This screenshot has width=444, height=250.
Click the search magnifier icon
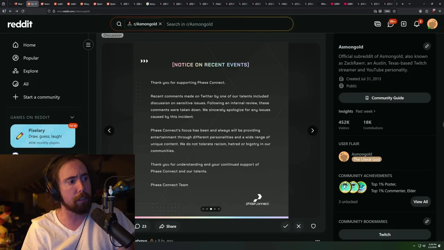[119, 24]
